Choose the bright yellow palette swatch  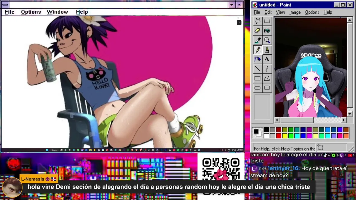(285, 136)
